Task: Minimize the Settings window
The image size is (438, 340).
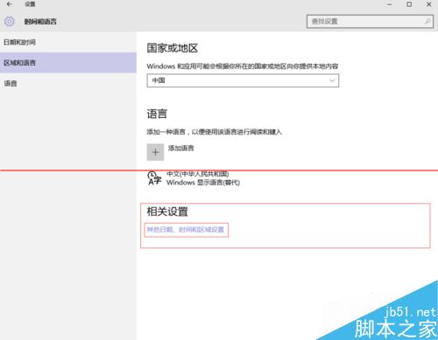Action: 390,4
